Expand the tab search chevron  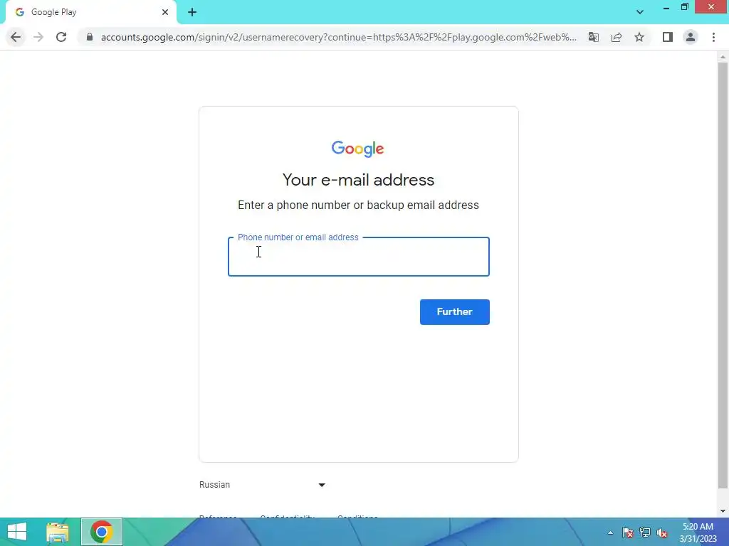640,12
